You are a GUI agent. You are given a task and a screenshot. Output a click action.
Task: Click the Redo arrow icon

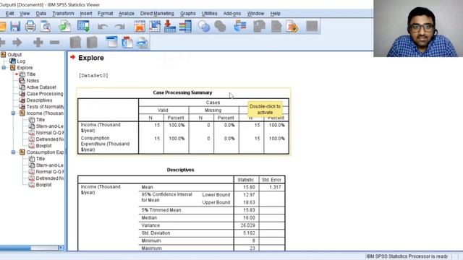tap(119, 27)
